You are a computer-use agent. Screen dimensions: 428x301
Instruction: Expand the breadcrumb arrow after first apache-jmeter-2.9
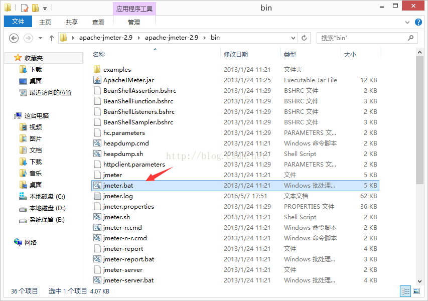(x=138, y=38)
